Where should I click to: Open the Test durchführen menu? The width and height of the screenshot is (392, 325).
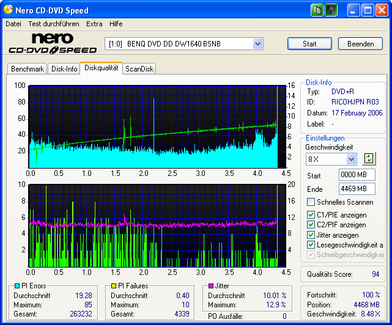tap(54, 24)
